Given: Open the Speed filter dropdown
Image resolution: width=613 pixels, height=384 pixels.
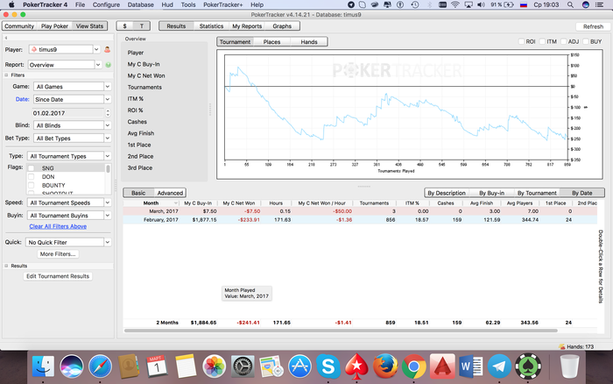Looking at the screenshot, I should point(108,203).
